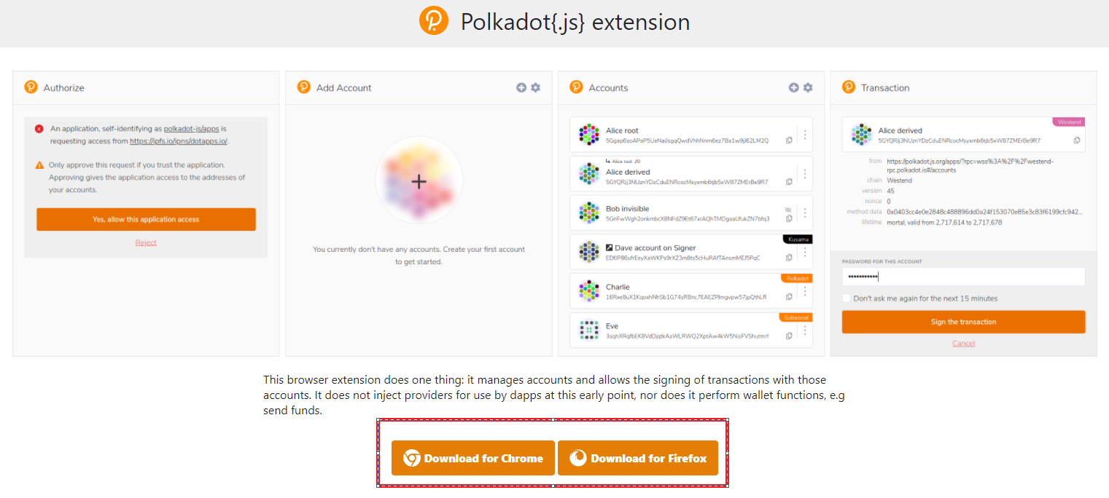This screenshot has width=1109, height=498.
Task: Toggle Bob invisible visibility eye icon
Action: (x=788, y=209)
